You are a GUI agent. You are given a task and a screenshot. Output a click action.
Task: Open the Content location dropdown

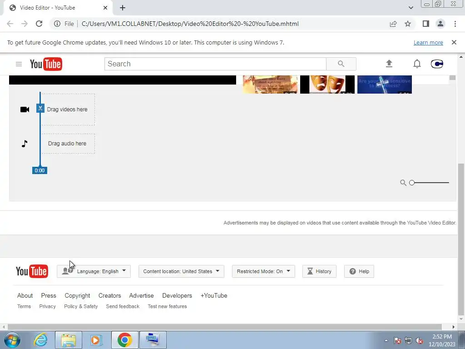181,271
